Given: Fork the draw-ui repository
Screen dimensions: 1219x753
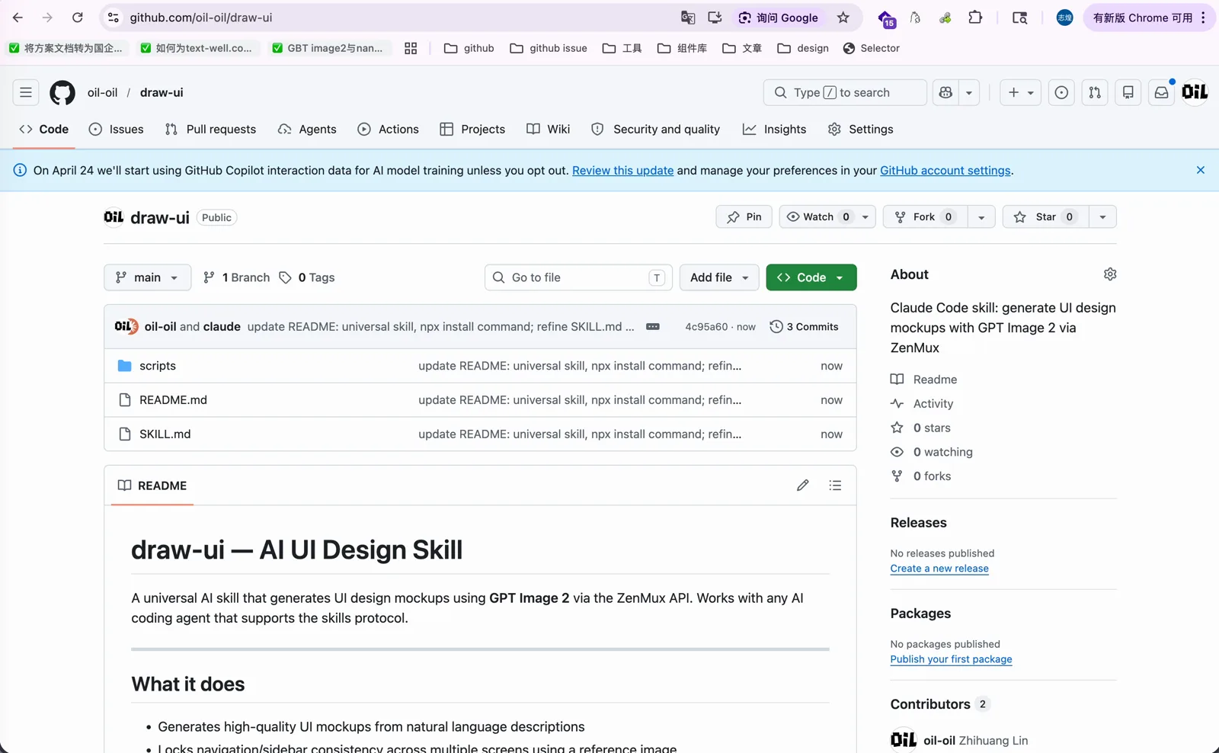Looking at the screenshot, I should 925,217.
